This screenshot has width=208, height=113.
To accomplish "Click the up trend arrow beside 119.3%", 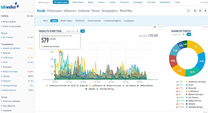I will point(177,101).
